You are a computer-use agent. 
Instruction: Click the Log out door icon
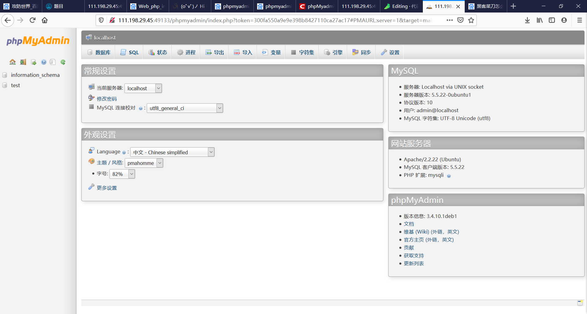pyautogui.click(x=23, y=62)
